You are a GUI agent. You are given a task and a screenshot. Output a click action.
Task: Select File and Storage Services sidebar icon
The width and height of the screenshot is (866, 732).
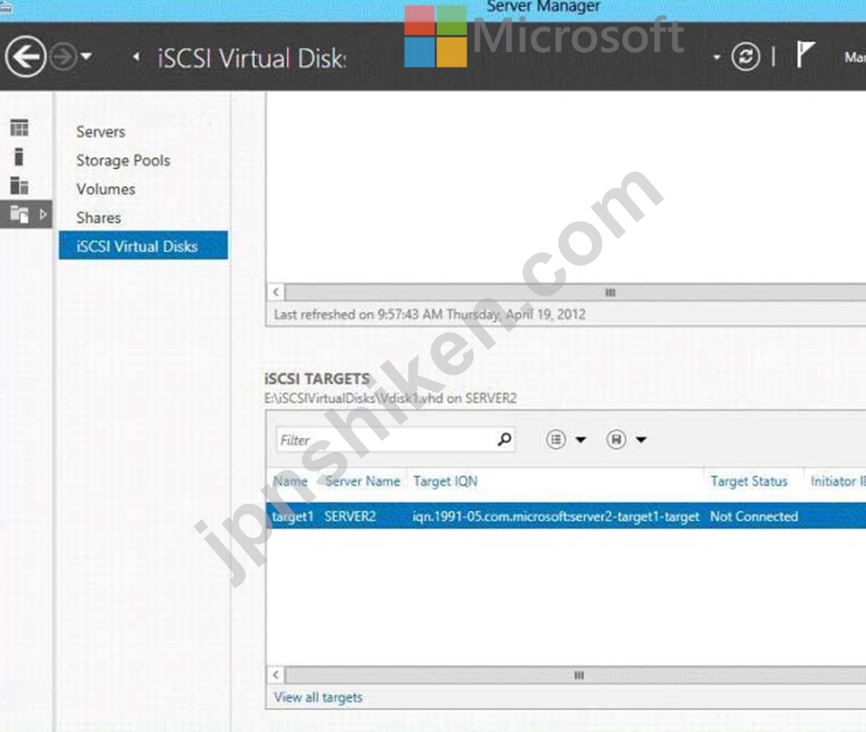[x=19, y=214]
